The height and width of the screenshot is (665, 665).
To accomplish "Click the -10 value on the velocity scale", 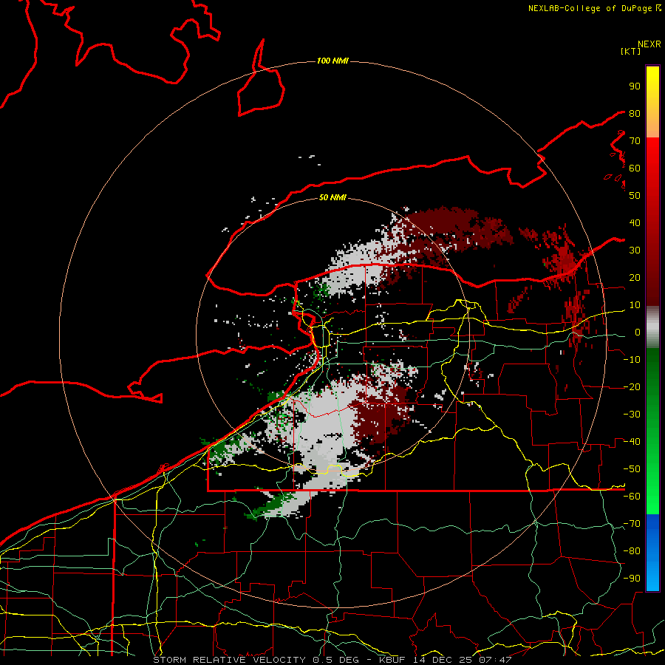I will click(632, 360).
